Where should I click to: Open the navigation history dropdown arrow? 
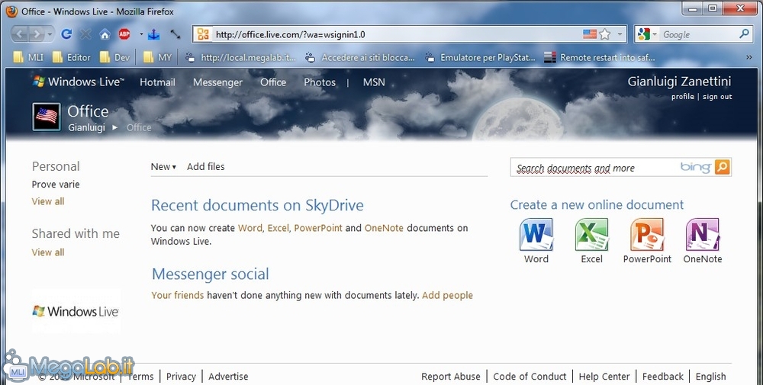click(50, 34)
